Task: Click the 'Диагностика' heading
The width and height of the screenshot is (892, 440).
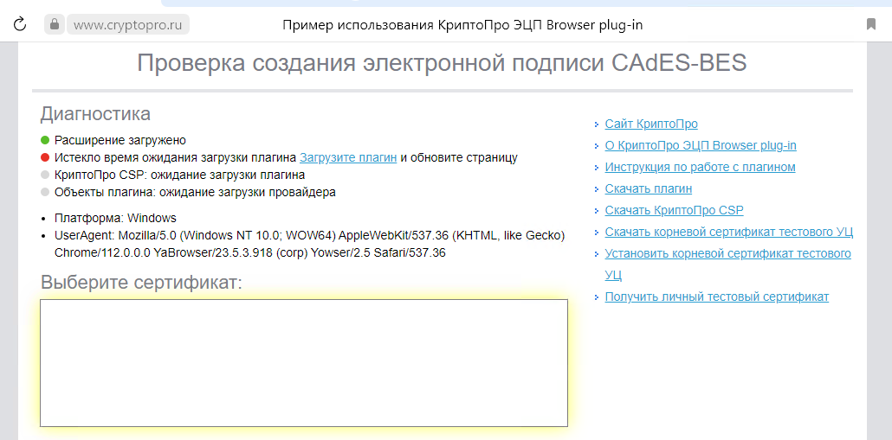Action: [95, 113]
